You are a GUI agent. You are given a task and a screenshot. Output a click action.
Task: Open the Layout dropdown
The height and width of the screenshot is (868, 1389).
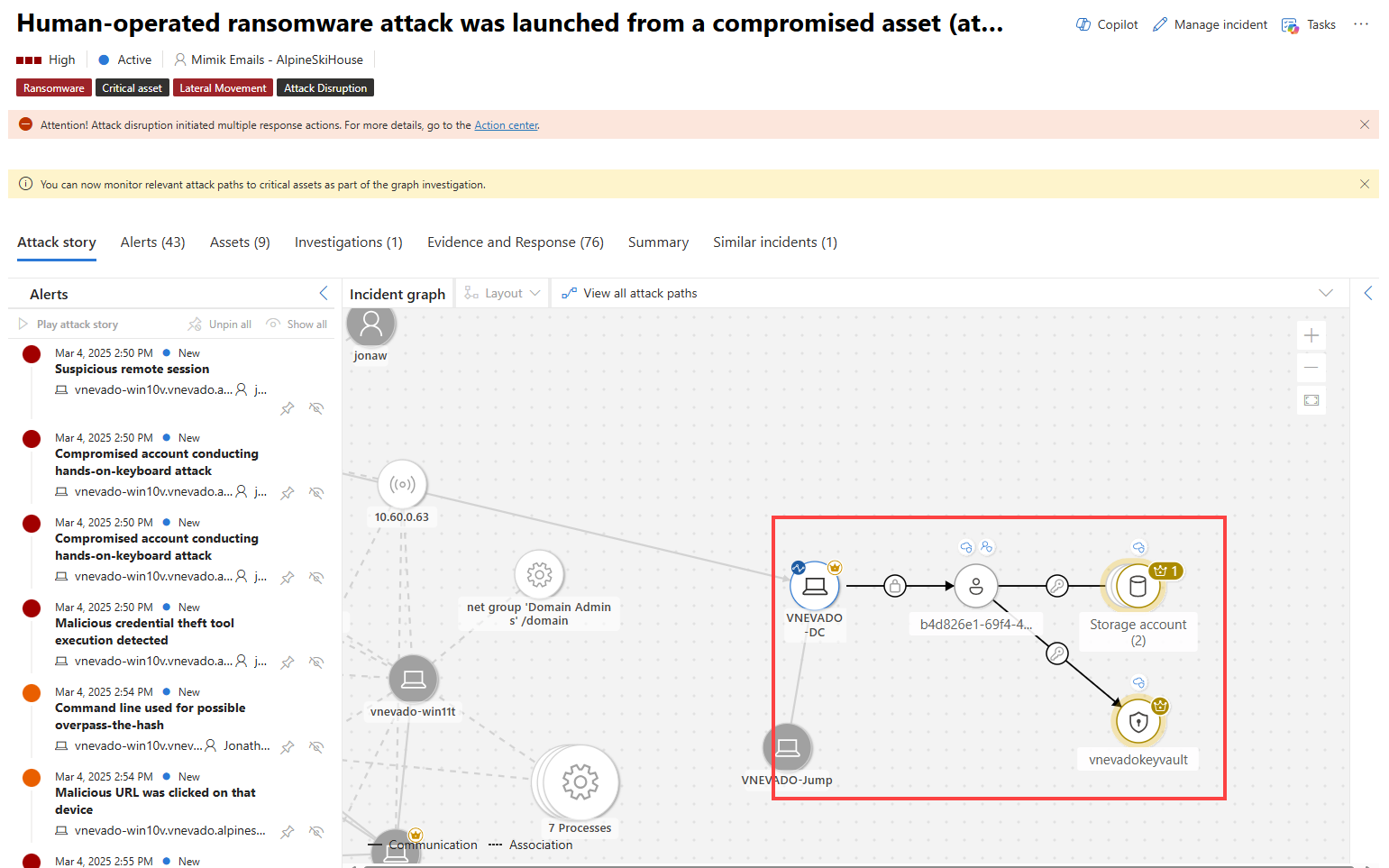point(502,293)
